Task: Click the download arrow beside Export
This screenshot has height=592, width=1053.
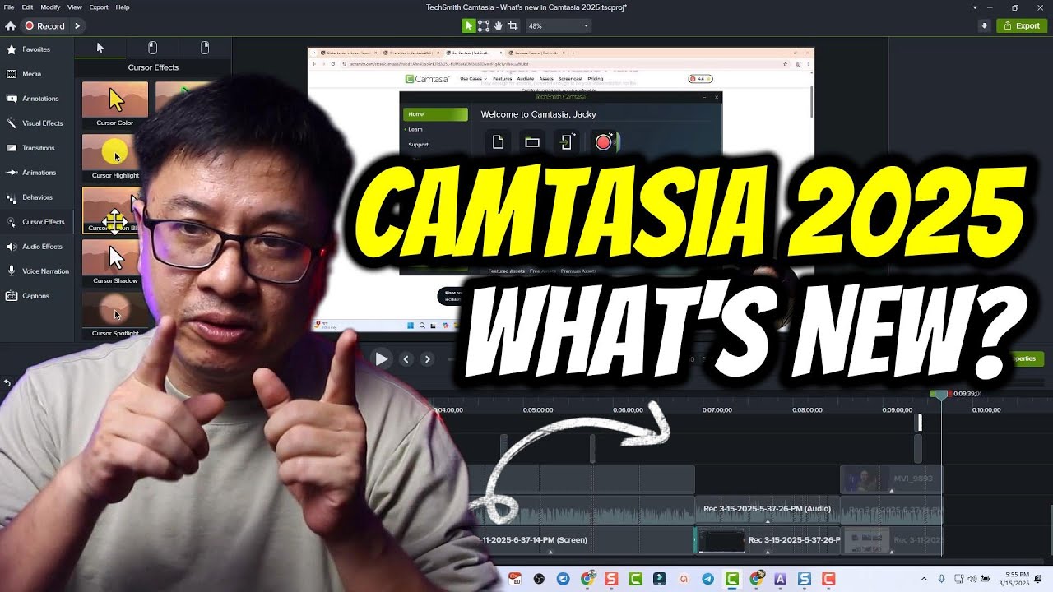Action: tap(984, 25)
